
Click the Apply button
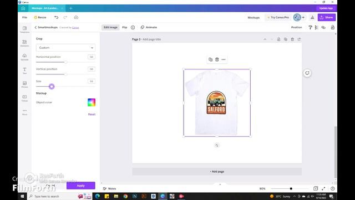click(x=80, y=186)
